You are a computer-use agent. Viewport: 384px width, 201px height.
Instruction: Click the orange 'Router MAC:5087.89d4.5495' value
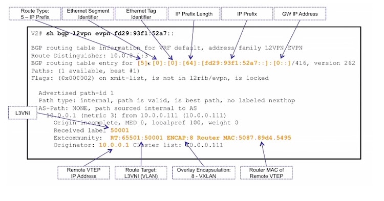coord(244,138)
